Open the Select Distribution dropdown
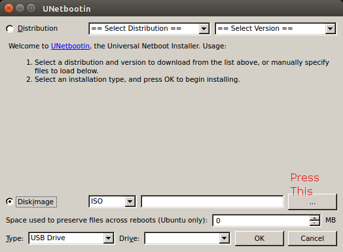The height and width of the screenshot is (252, 343). pyautogui.click(x=149, y=29)
